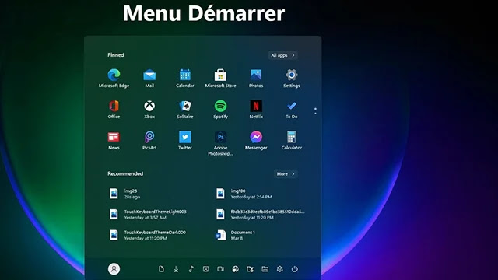Open Spotify
498x280 pixels.
(x=220, y=109)
